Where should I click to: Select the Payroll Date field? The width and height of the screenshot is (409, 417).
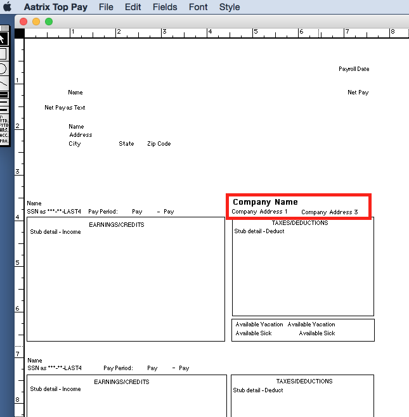click(354, 69)
